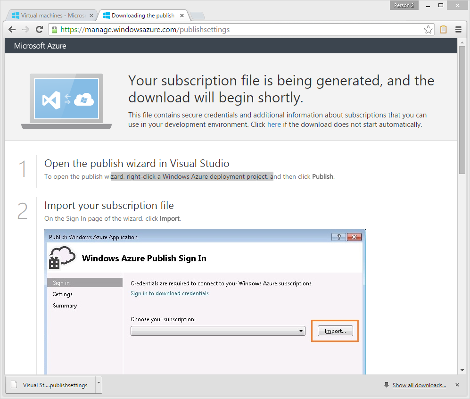This screenshot has height=399, width=470.
Task: Click the page scrollbar thumb
Action: pos(462,110)
